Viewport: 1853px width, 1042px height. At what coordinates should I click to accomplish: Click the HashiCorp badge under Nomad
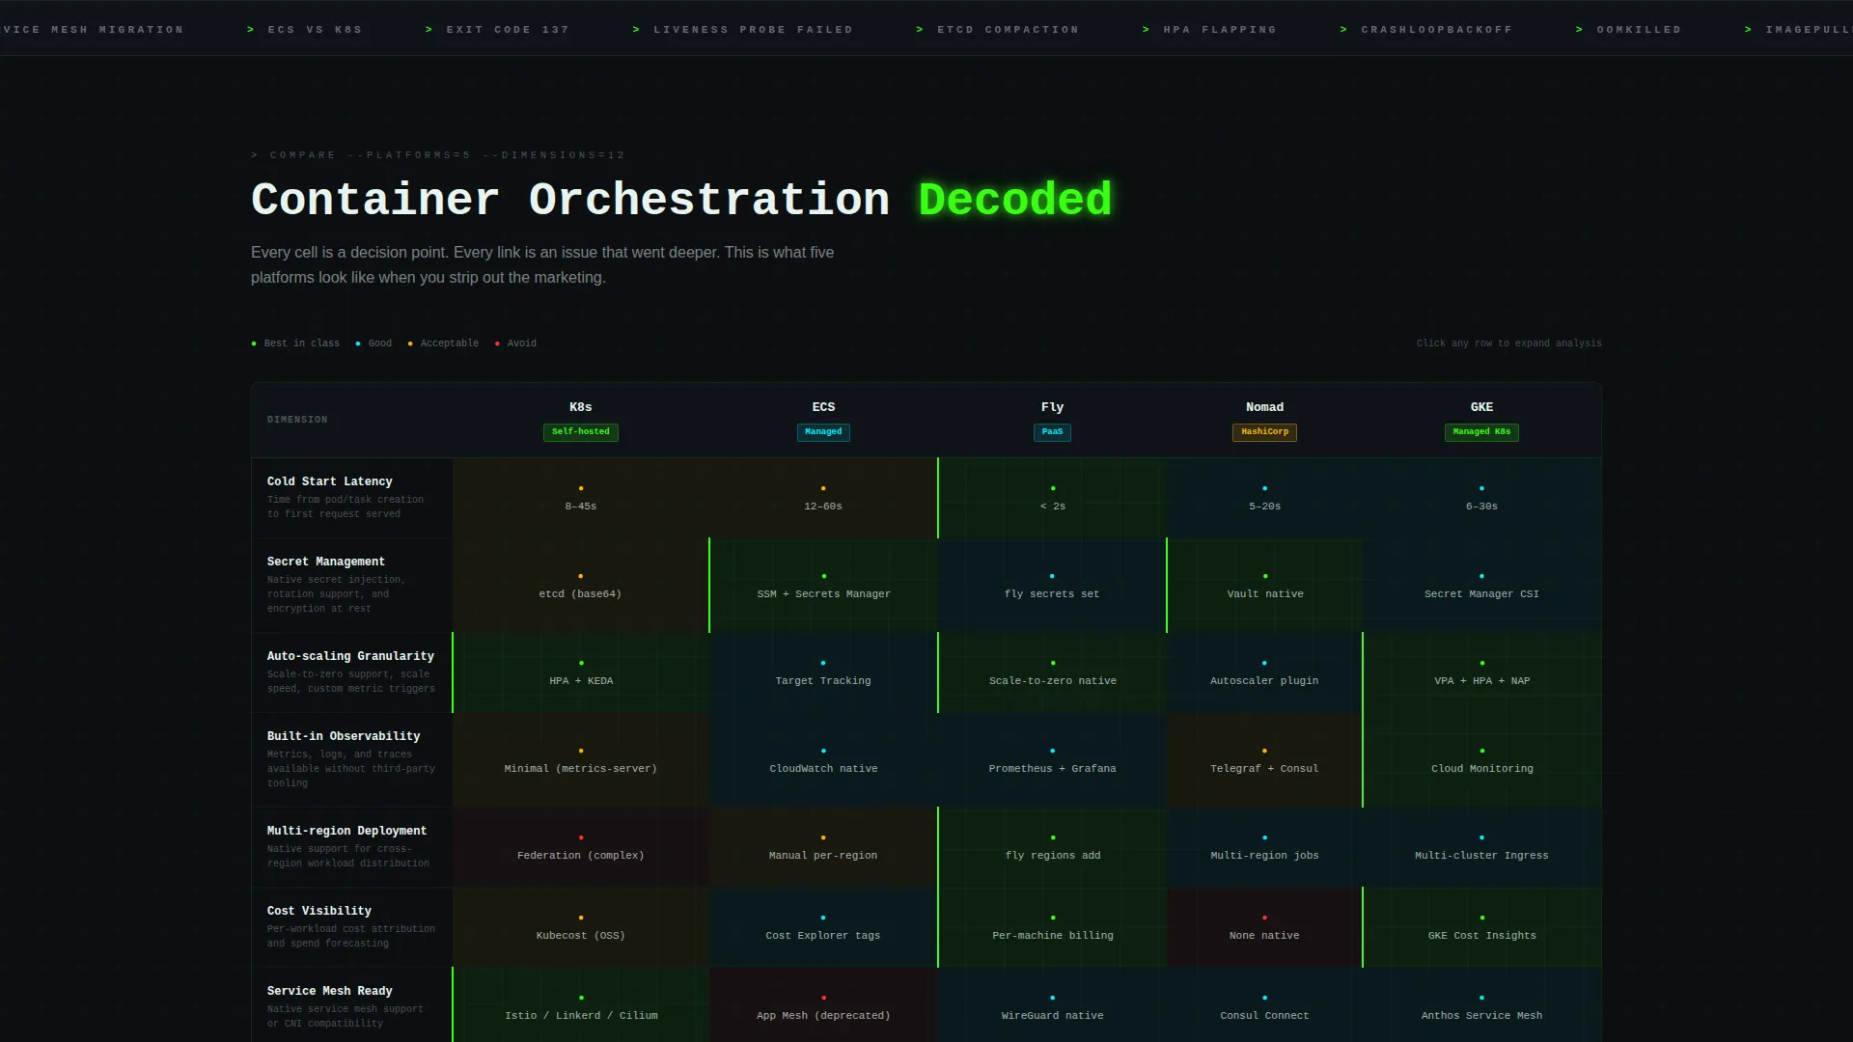[1264, 432]
